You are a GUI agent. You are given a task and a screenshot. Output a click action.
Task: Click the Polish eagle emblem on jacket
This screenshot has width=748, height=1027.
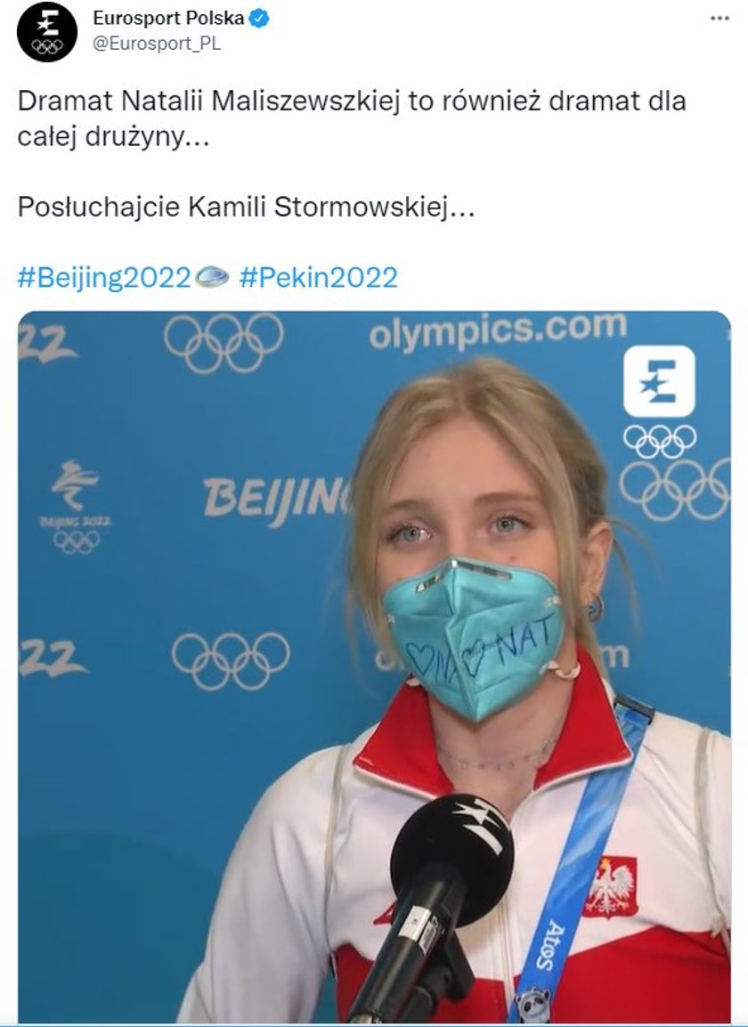tap(611, 887)
